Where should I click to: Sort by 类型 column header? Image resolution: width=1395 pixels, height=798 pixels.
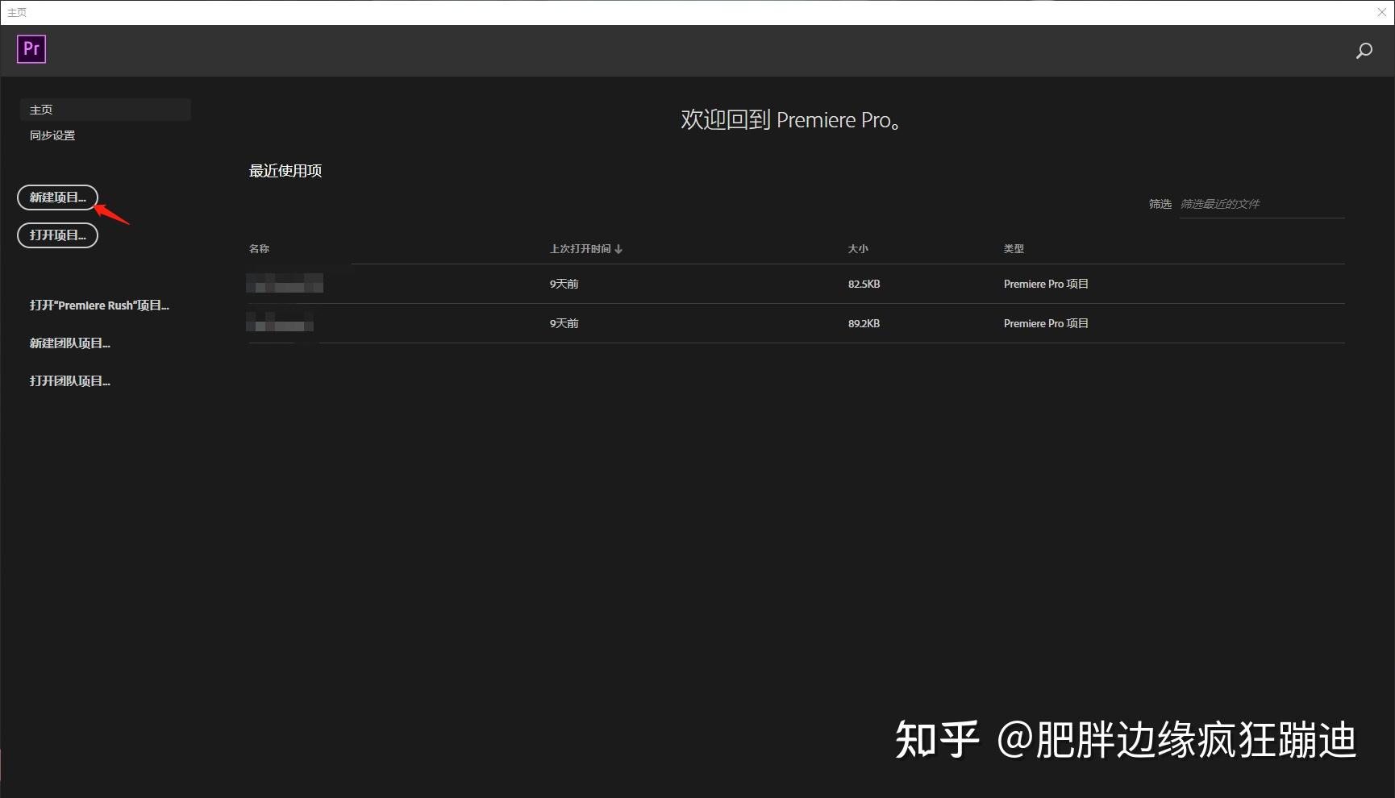click(x=1014, y=249)
